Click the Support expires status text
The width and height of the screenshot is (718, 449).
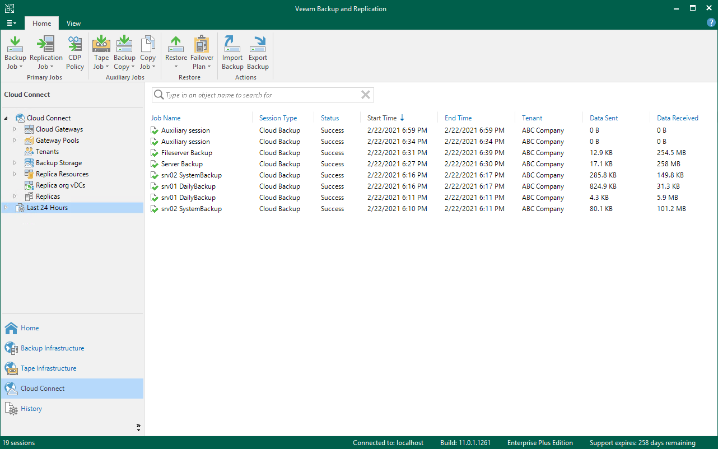(642, 443)
